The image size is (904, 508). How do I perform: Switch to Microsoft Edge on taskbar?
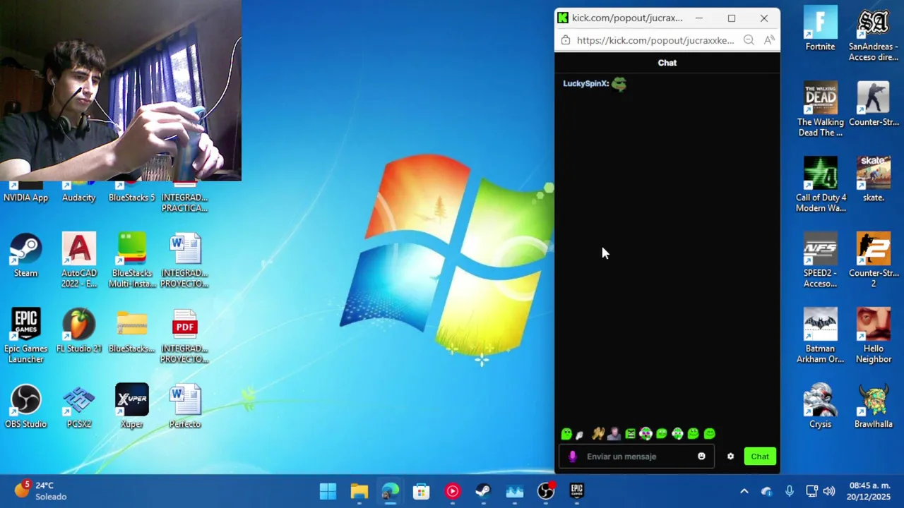click(x=391, y=491)
